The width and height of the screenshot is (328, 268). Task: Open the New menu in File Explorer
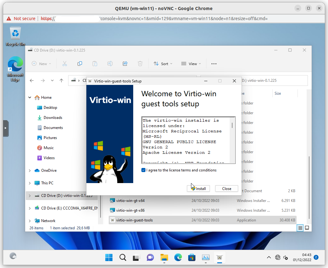pyautogui.click(x=41, y=64)
